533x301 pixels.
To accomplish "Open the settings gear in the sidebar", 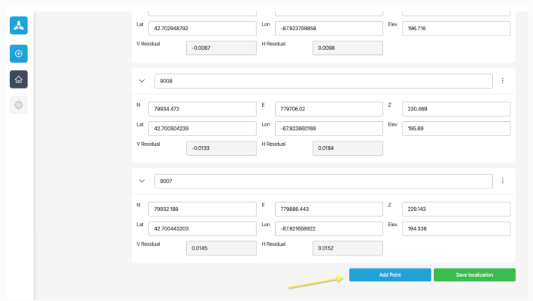I will pos(19,105).
